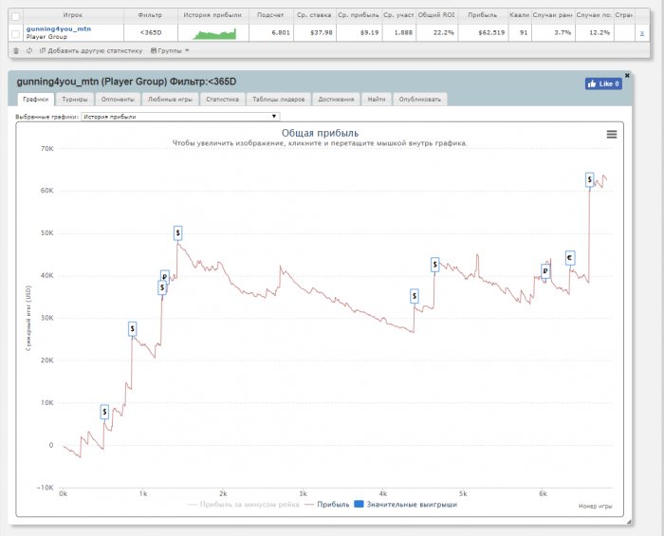This screenshot has width=664, height=536.
Task: Expand the 'Группы' dropdown
Action: click(170, 50)
